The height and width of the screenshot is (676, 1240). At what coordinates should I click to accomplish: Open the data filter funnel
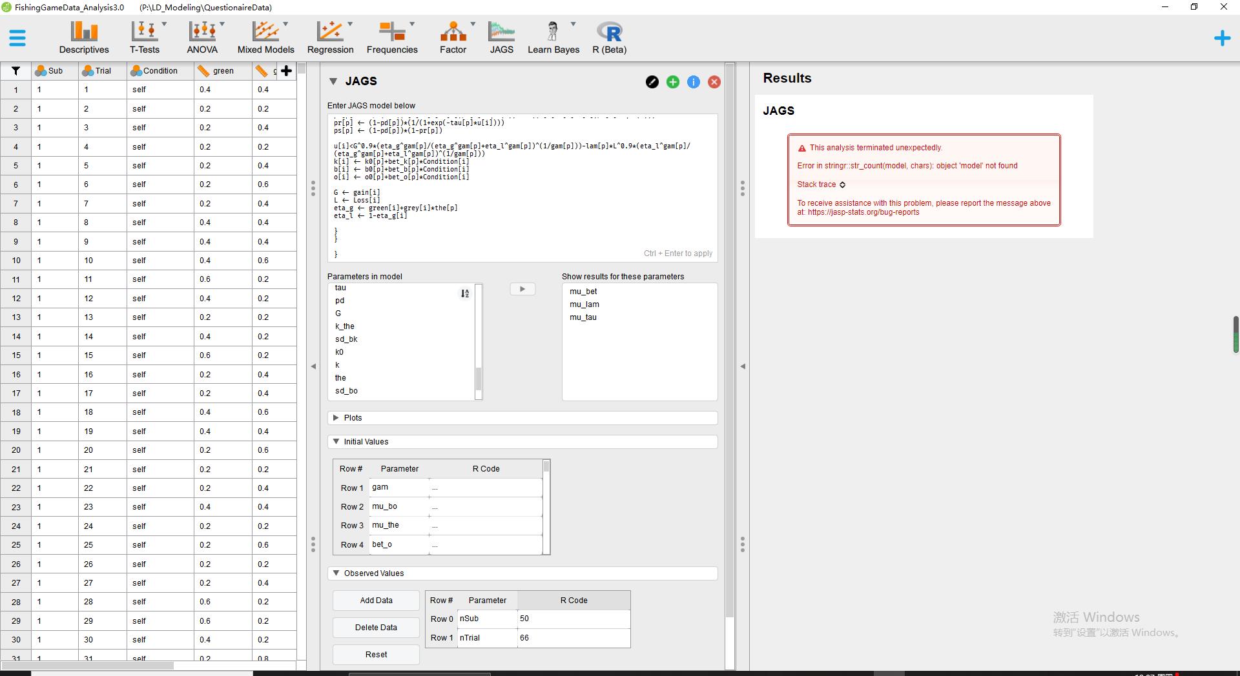pos(16,71)
